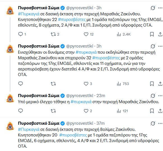Bookmark the tweet with 753 views
This screenshot has height=151, width=163.
coord(152,84)
